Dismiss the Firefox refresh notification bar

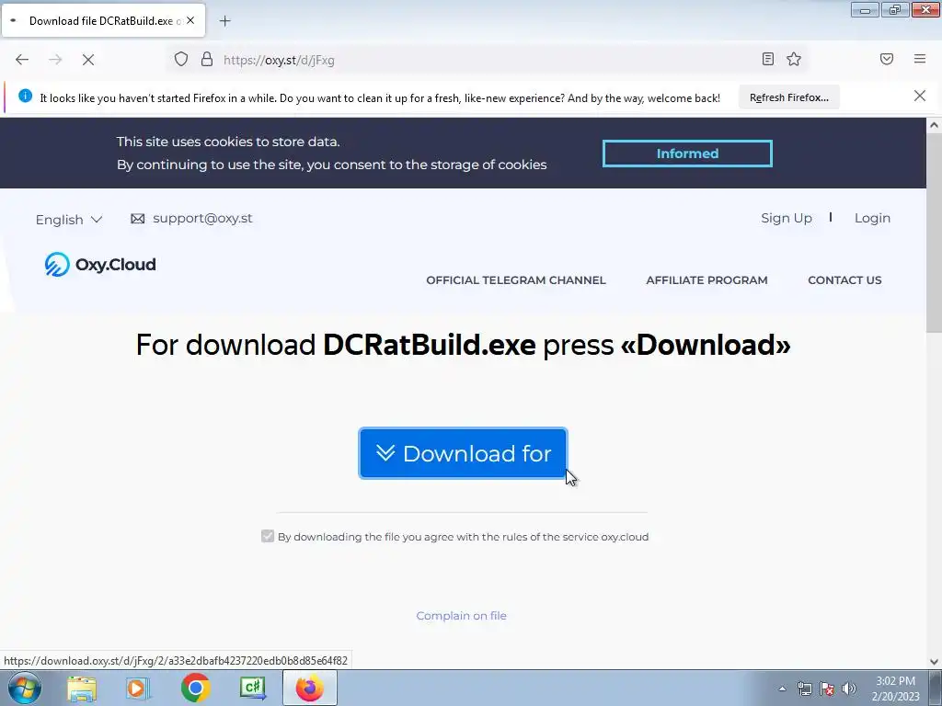point(920,96)
